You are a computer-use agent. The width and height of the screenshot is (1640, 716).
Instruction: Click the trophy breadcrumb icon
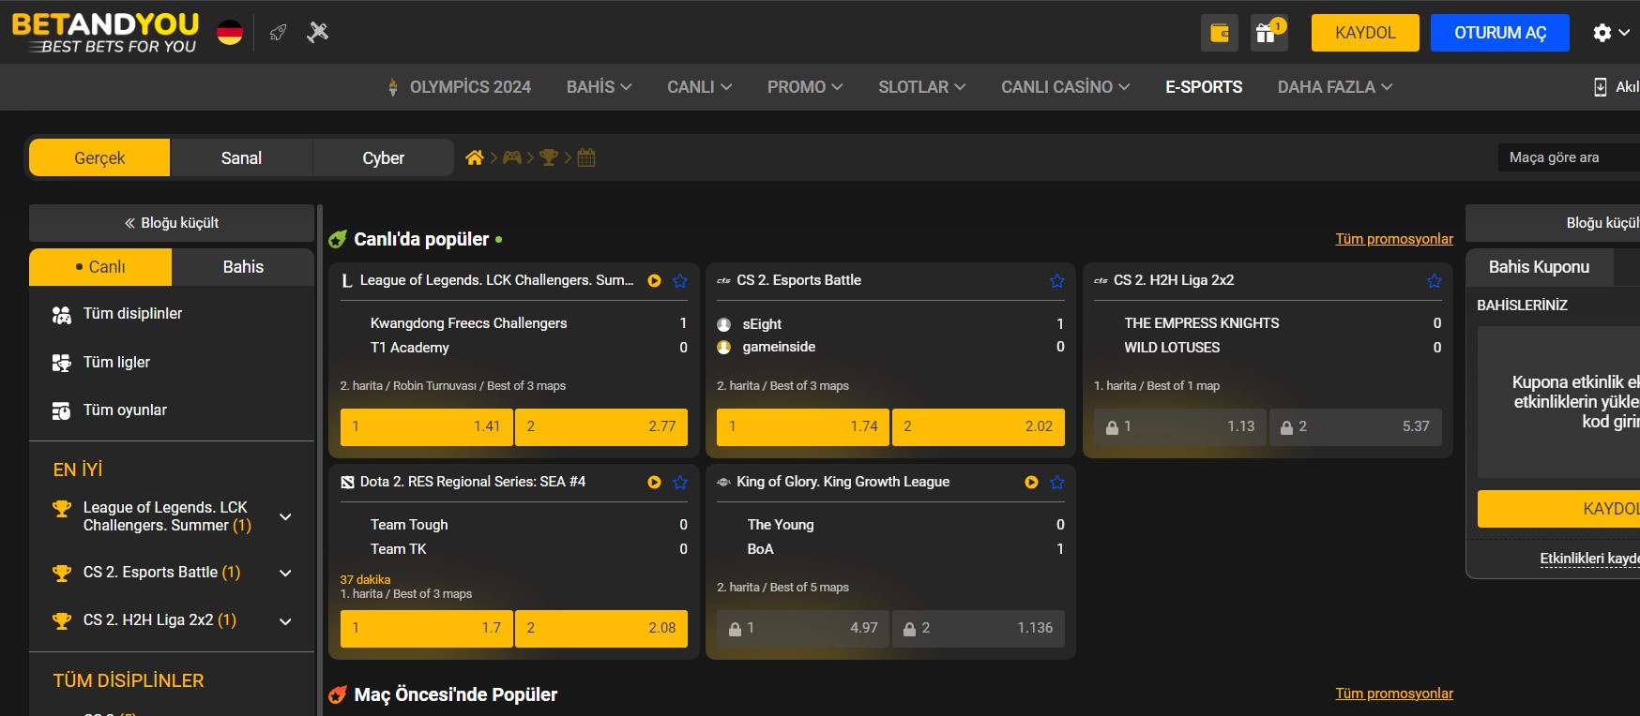[x=549, y=157]
